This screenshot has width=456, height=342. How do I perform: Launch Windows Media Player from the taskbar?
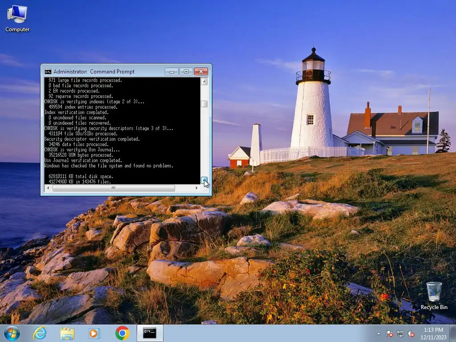[x=94, y=333]
